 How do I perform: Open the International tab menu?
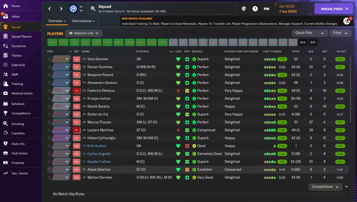(x=83, y=21)
